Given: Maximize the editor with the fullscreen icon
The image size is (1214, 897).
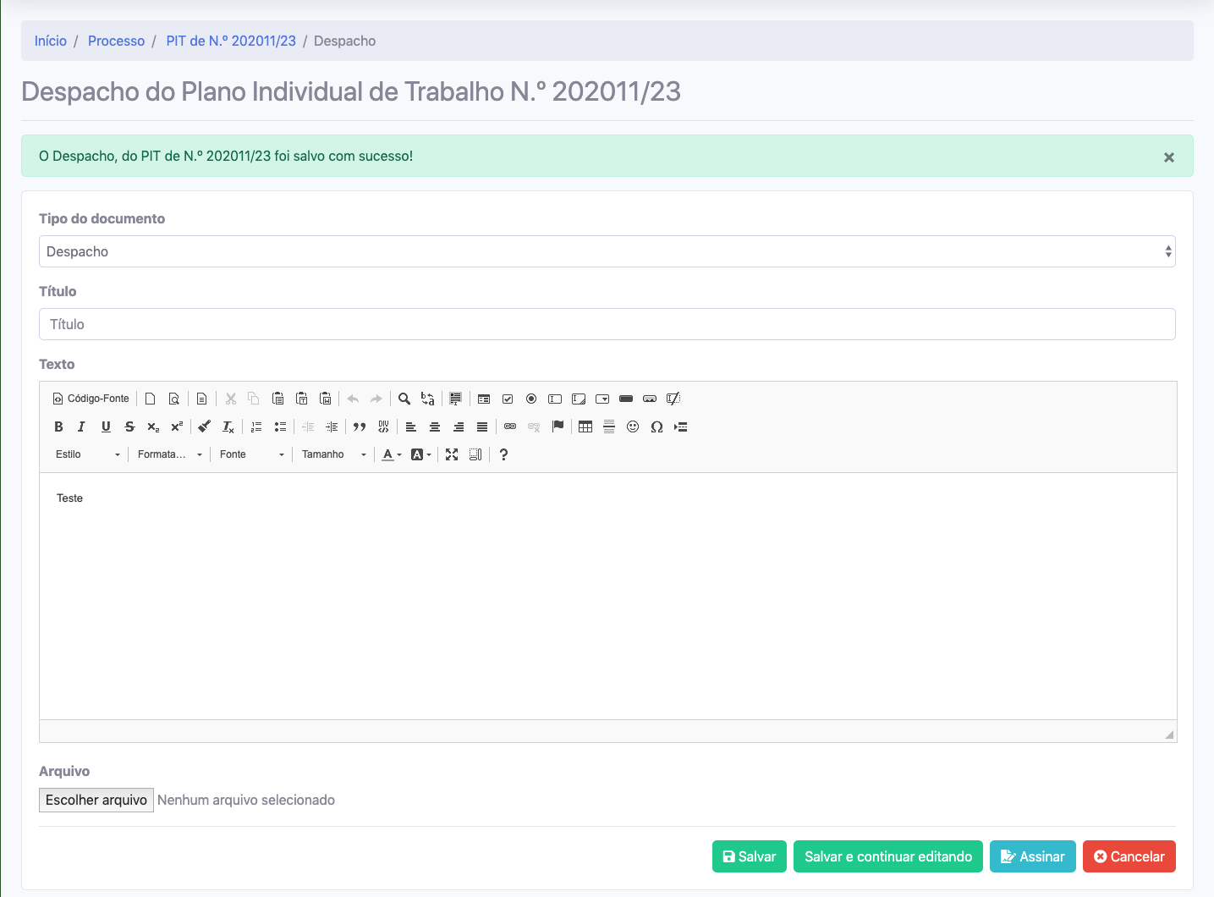Looking at the screenshot, I should click(452, 454).
